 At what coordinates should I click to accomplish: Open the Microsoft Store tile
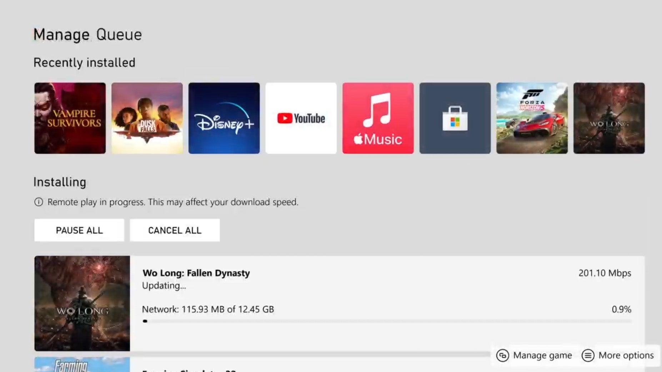(x=455, y=118)
